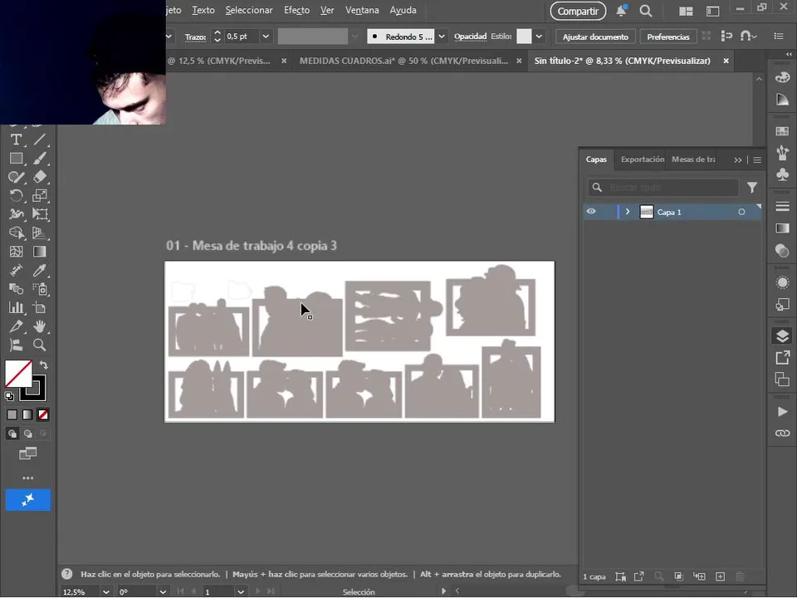Open the Efecto menu
This screenshot has width=797, height=598.
(297, 10)
